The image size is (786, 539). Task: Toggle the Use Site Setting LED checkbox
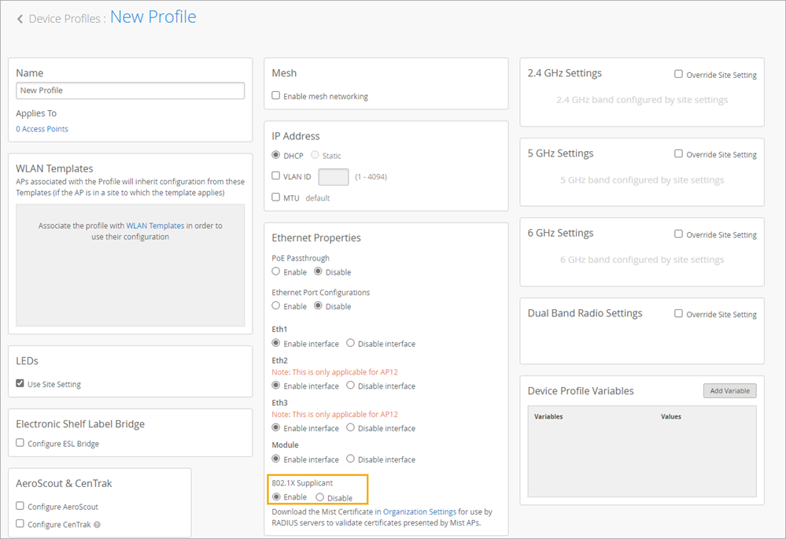tap(20, 384)
